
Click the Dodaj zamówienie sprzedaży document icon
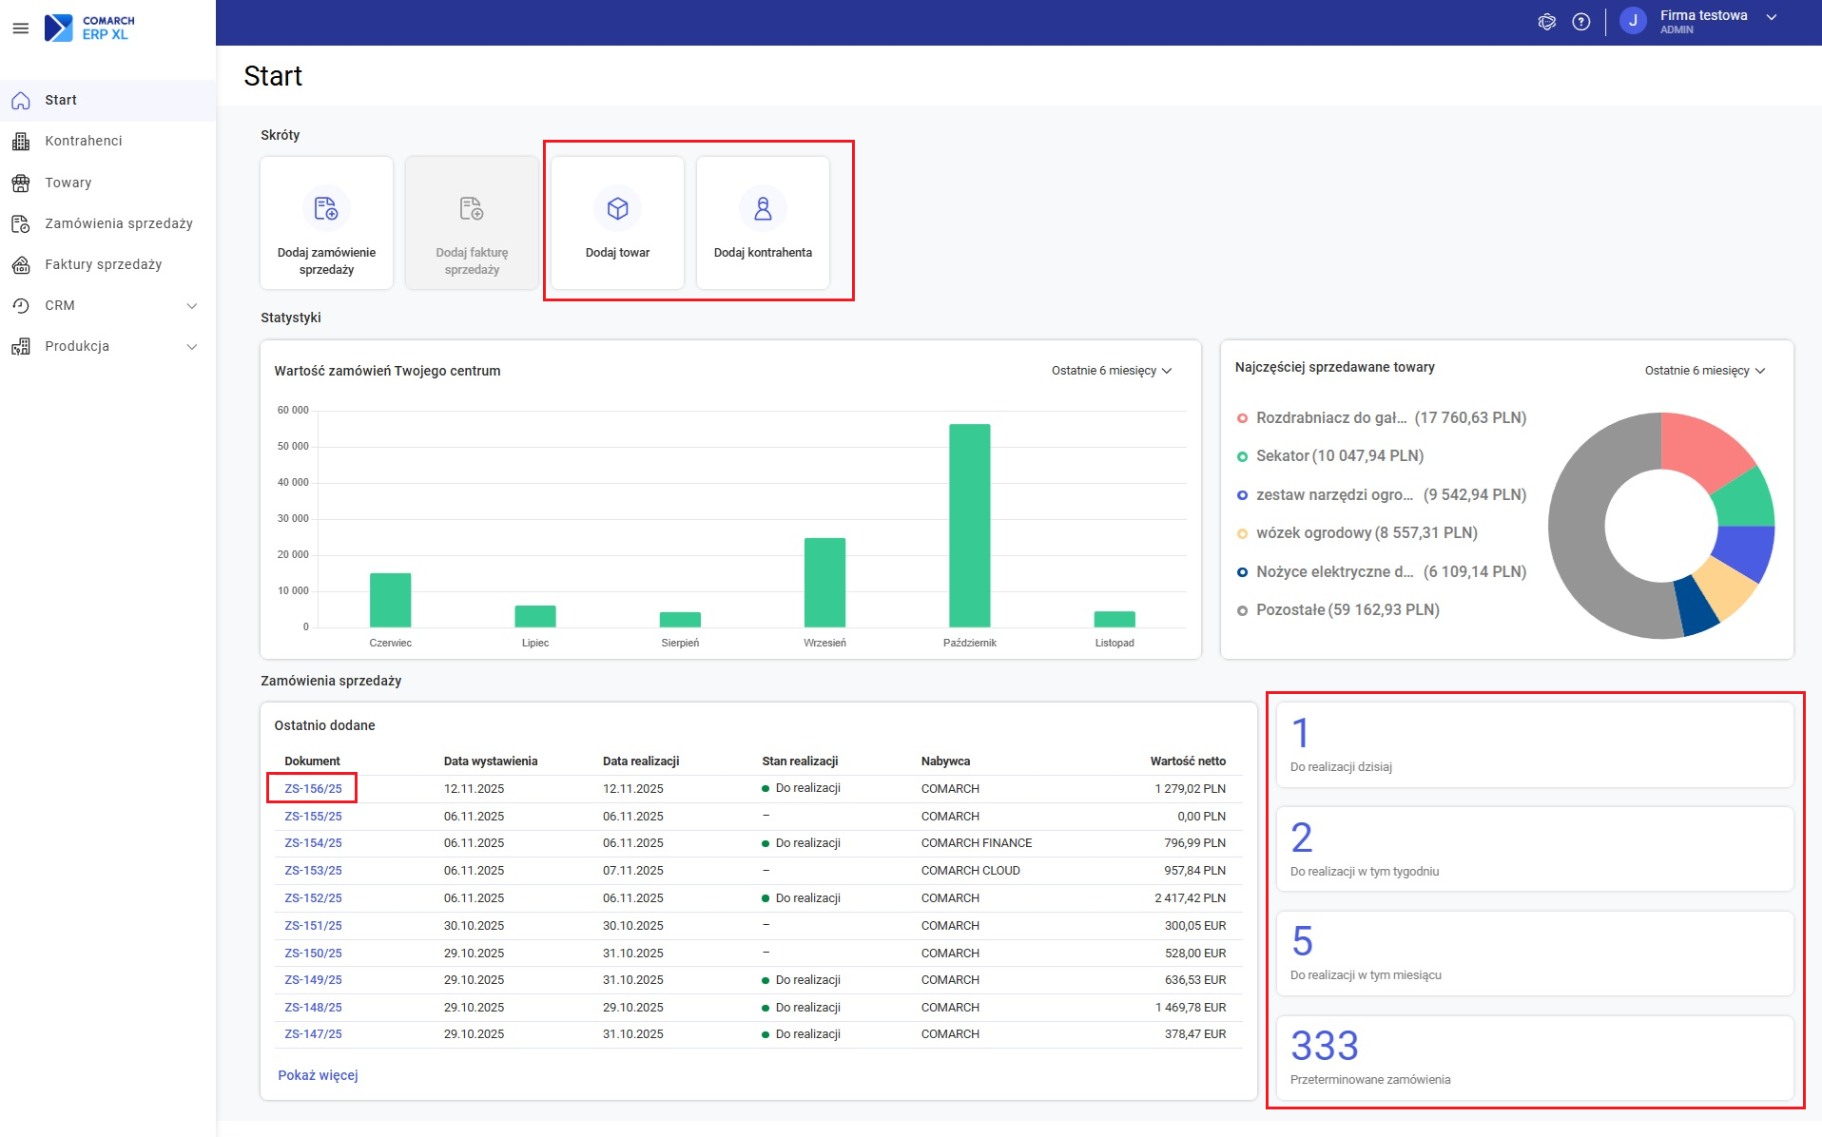click(x=326, y=208)
